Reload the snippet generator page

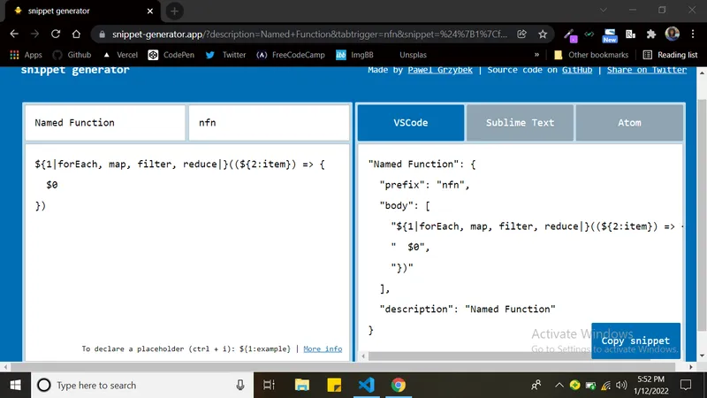[56, 34]
